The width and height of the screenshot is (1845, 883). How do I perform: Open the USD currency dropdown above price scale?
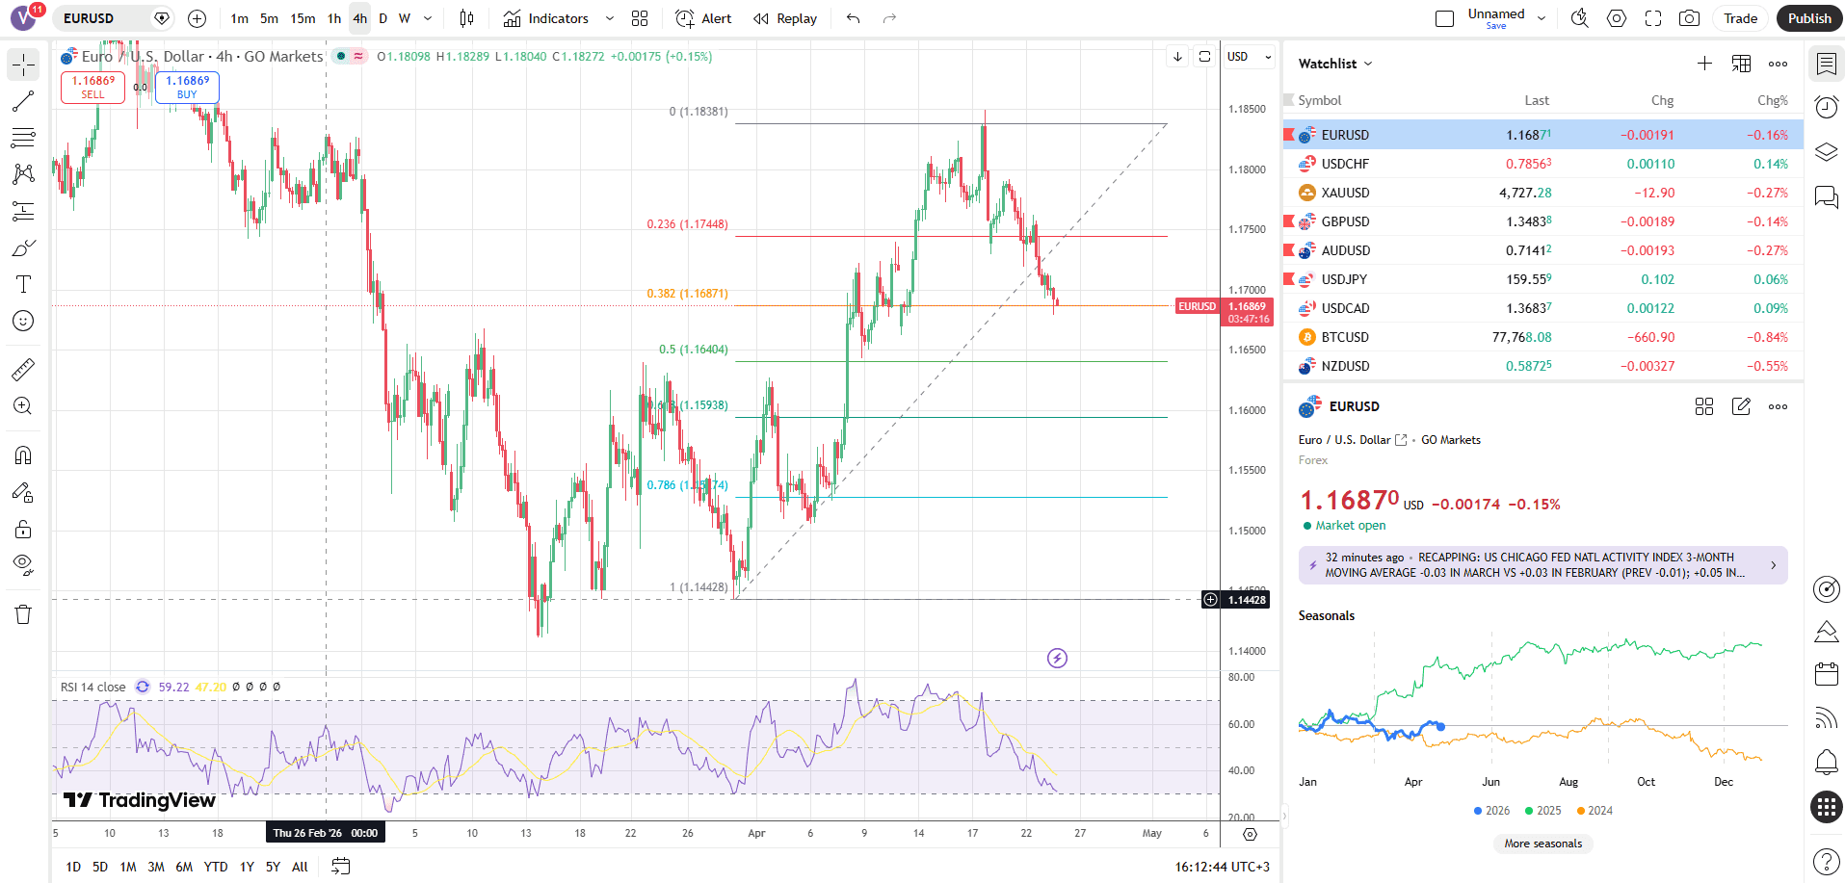pos(1247,56)
